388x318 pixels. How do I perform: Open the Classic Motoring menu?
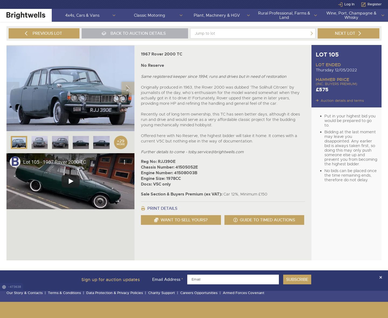149,15
